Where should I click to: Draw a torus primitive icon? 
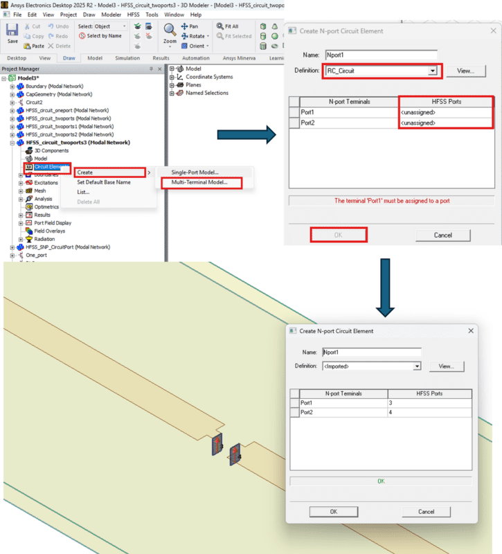[x=274, y=46]
